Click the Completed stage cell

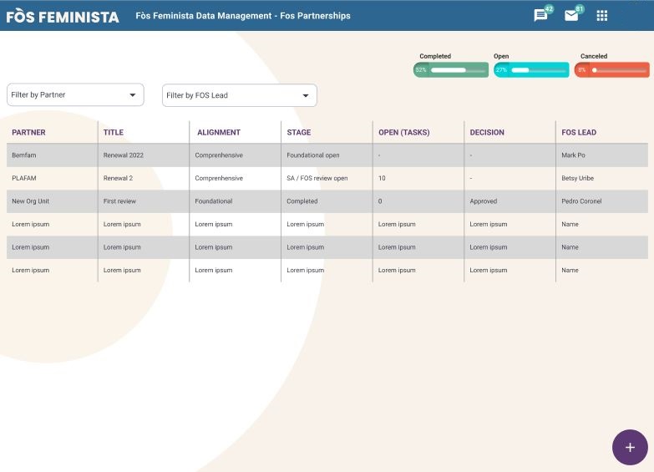pos(302,201)
